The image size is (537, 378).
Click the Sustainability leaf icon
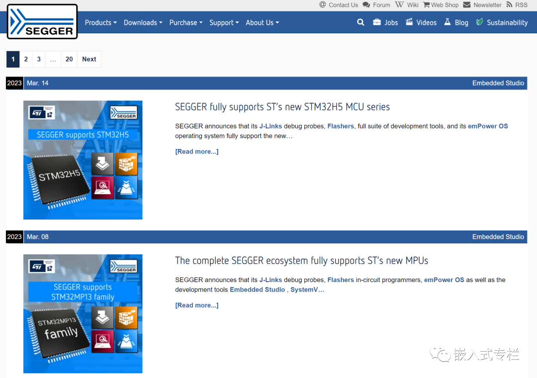coord(479,22)
